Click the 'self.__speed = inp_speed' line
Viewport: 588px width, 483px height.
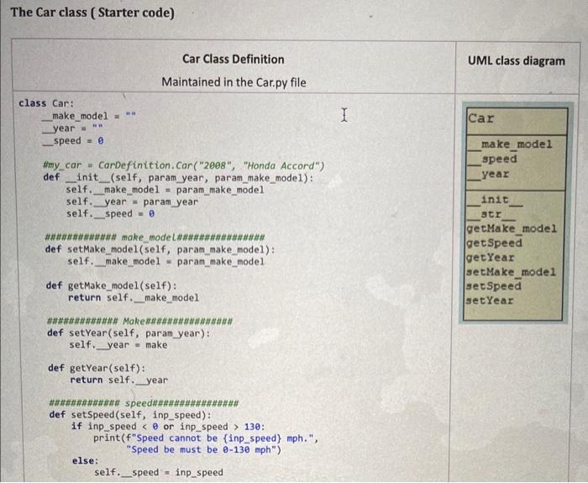[159, 472]
